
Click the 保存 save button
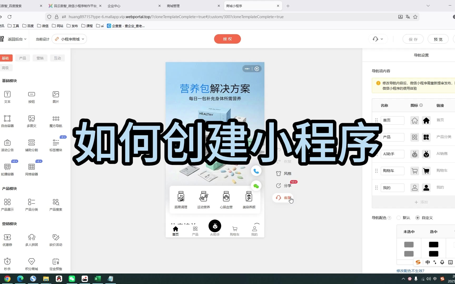413,39
